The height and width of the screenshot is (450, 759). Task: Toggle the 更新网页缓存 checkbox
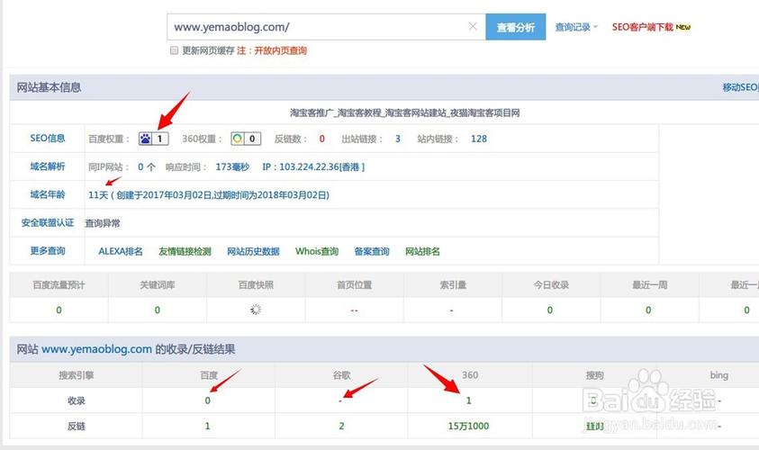[x=174, y=51]
